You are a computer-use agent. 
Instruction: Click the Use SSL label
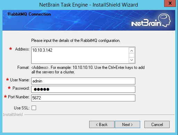point(22,108)
